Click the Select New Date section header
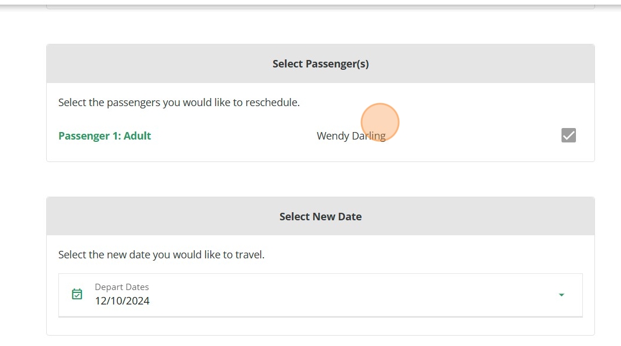Image resolution: width=621 pixels, height=346 pixels. point(321,217)
